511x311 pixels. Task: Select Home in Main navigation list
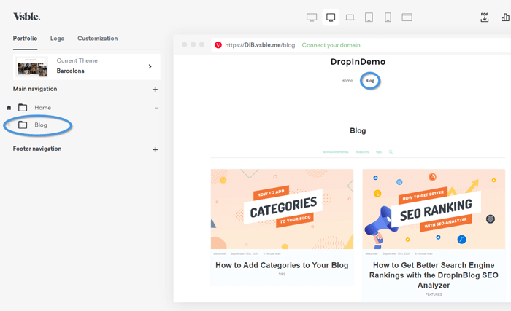click(x=42, y=108)
